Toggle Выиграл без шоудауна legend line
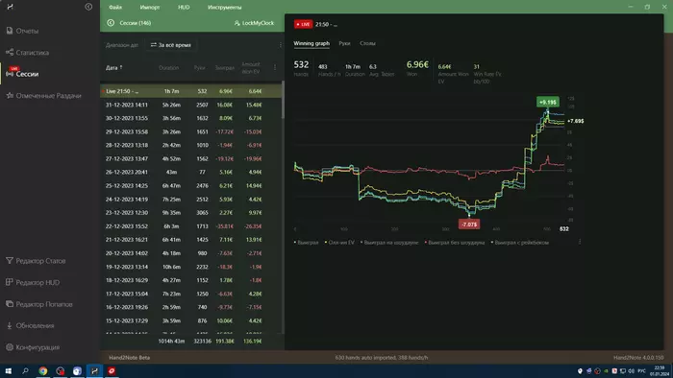 coord(455,243)
